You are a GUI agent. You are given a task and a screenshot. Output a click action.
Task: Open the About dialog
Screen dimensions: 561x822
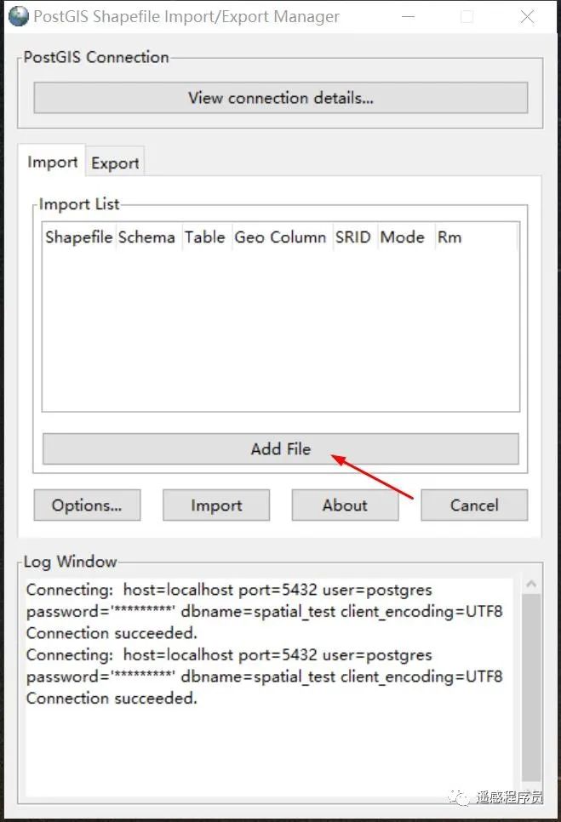345,505
